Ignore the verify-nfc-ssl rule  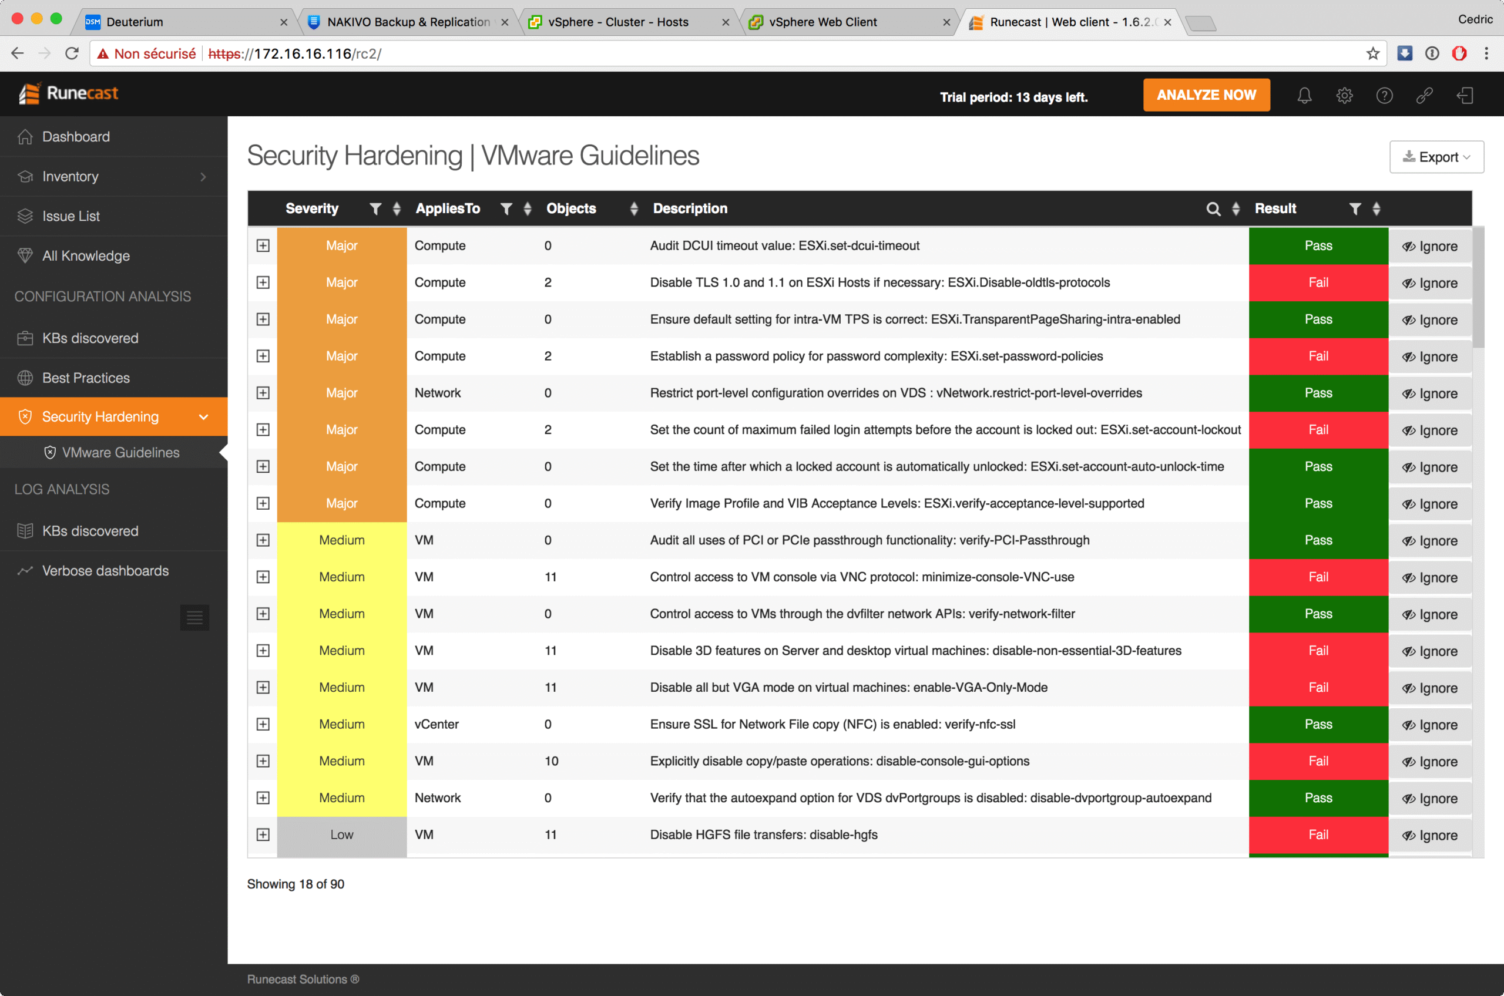pyautogui.click(x=1429, y=725)
